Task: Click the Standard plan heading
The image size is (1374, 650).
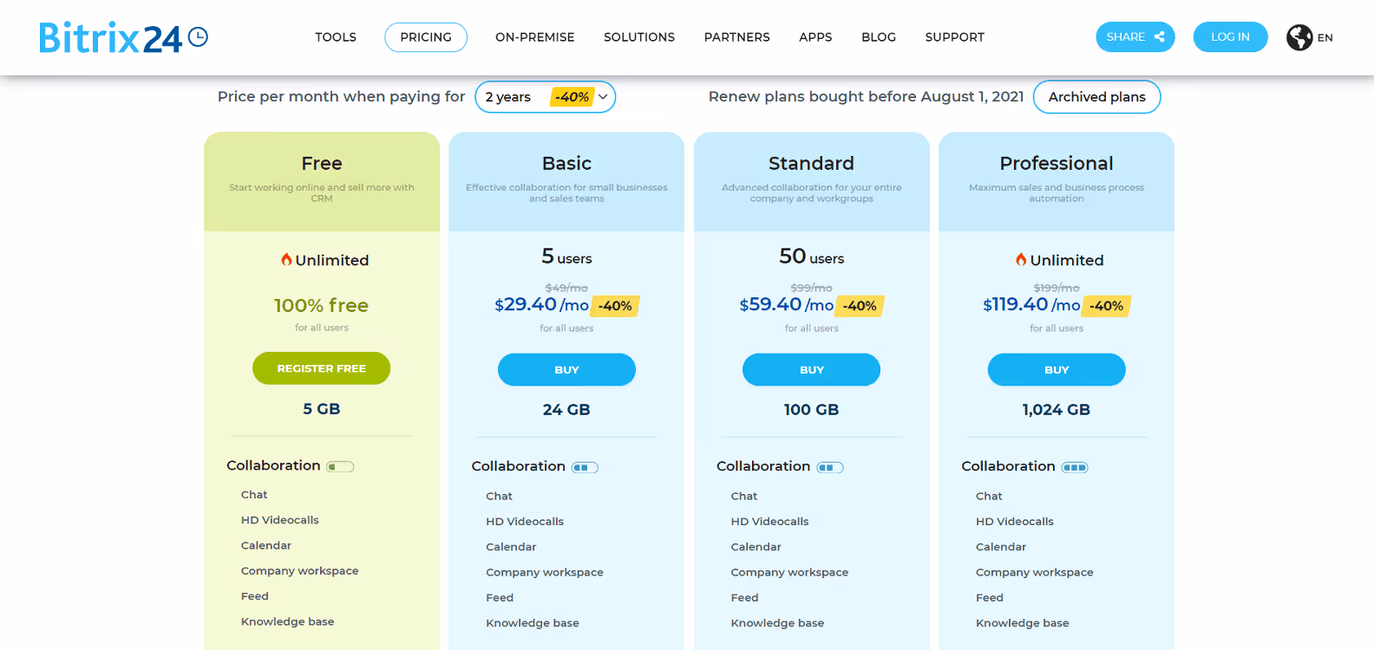Action: click(811, 163)
